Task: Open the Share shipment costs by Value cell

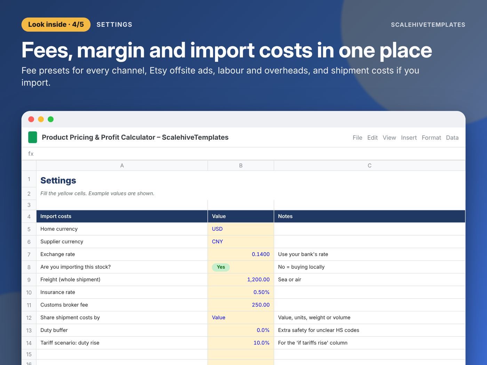Action: pos(241,318)
